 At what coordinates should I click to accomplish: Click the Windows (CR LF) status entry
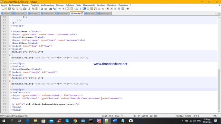tap(183, 116)
